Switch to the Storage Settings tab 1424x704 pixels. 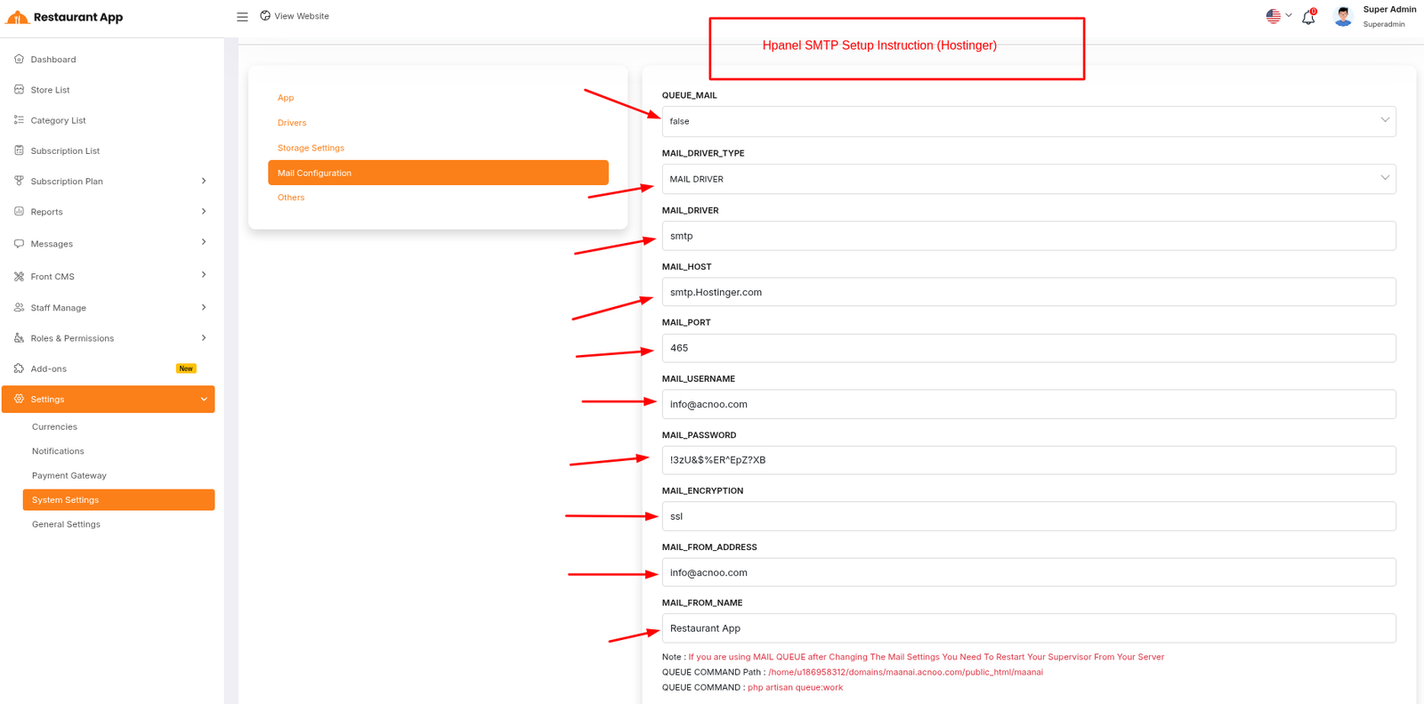(x=311, y=148)
